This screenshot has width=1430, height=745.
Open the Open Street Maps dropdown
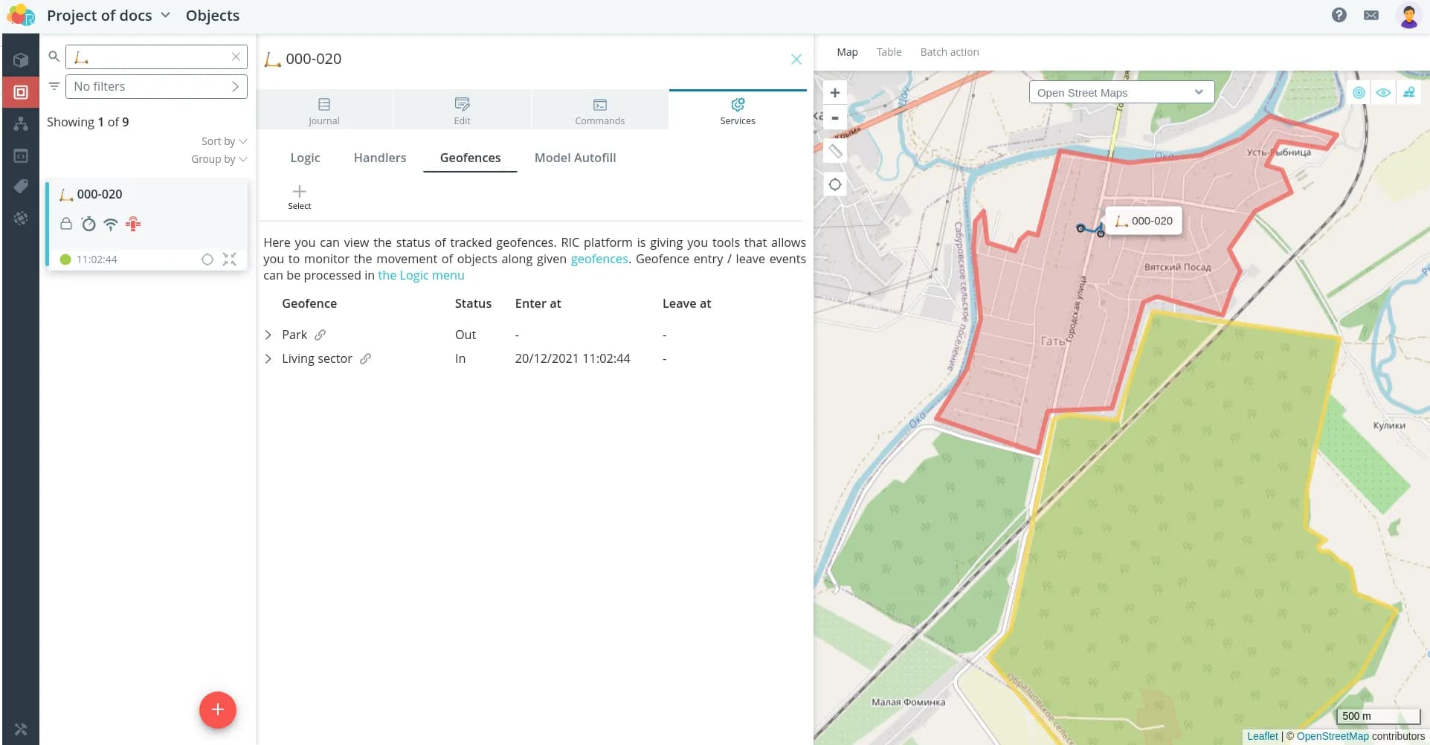[x=1121, y=92]
